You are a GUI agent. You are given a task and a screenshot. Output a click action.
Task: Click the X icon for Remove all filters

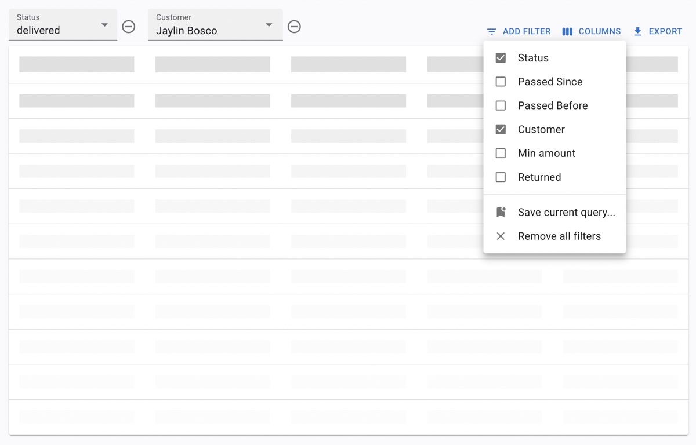click(501, 236)
